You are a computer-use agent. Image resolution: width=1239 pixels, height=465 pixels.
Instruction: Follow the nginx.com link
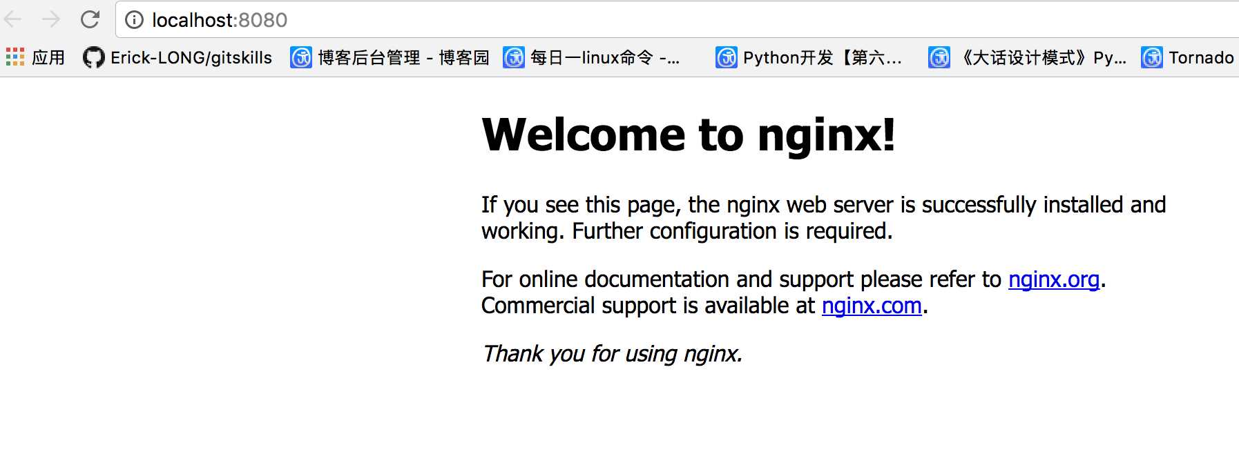click(872, 306)
